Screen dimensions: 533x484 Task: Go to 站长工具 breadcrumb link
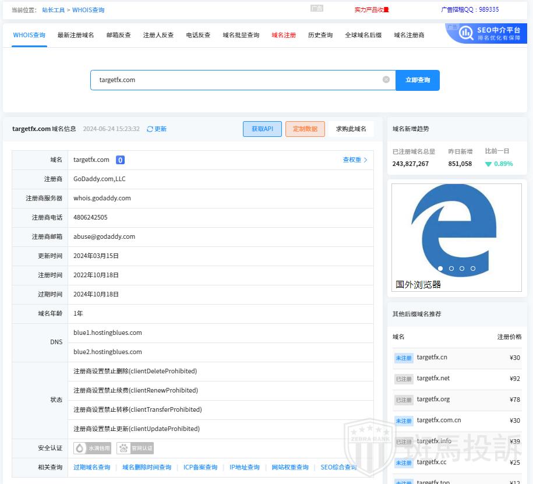pos(53,10)
